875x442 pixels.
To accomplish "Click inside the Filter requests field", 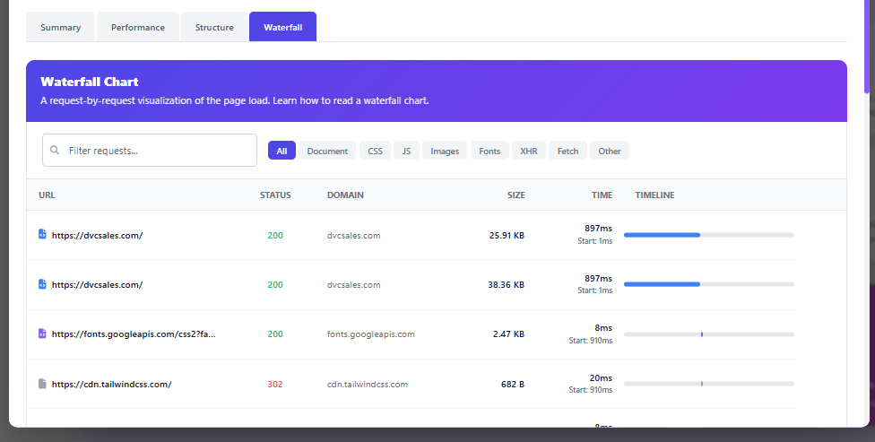I will tap(157, 151).
